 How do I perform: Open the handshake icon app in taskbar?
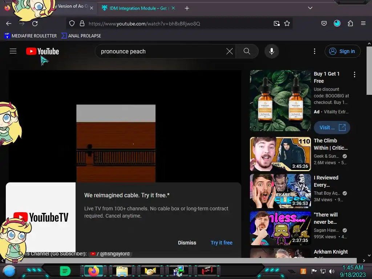(150, 271)
